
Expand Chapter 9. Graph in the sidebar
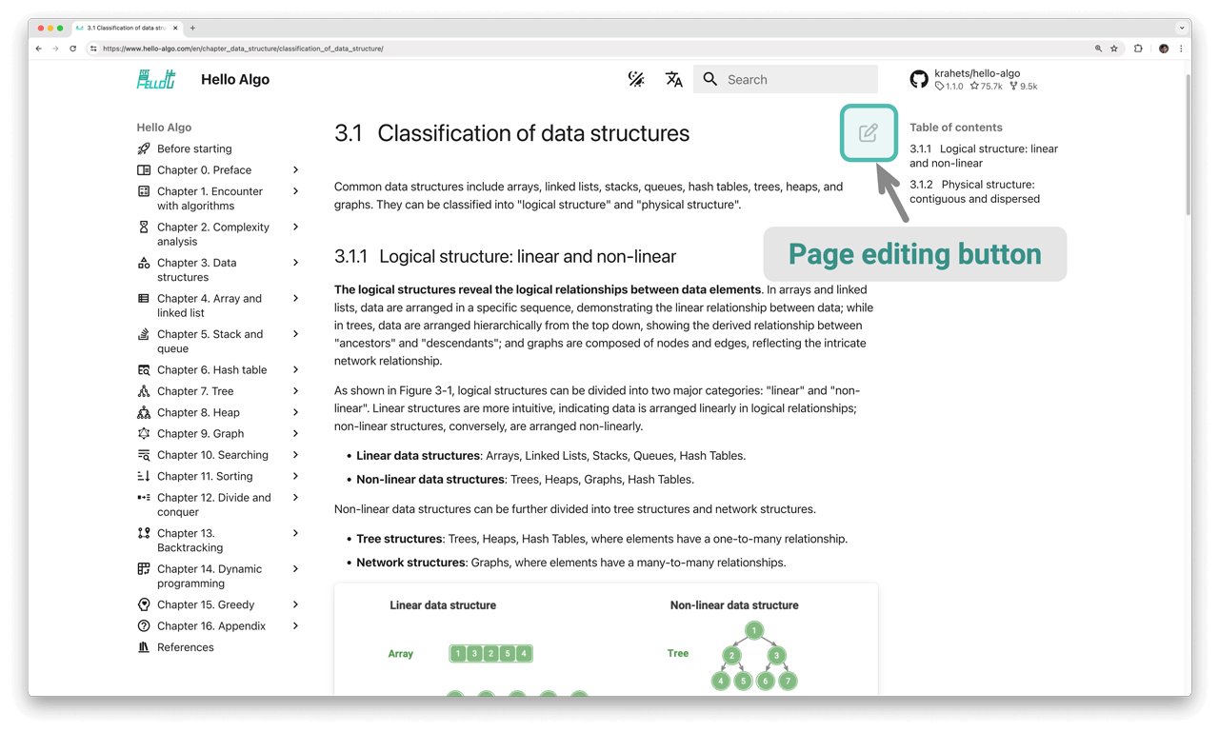click(x=296, y=433)
